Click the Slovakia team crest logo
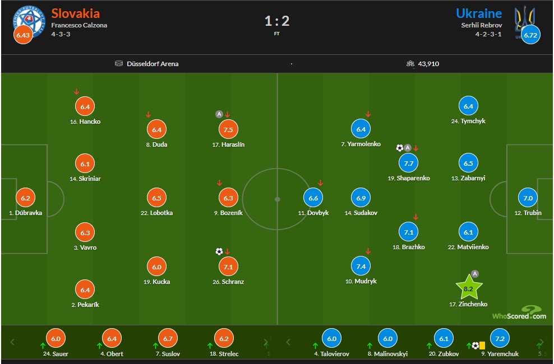 [29, 22]
